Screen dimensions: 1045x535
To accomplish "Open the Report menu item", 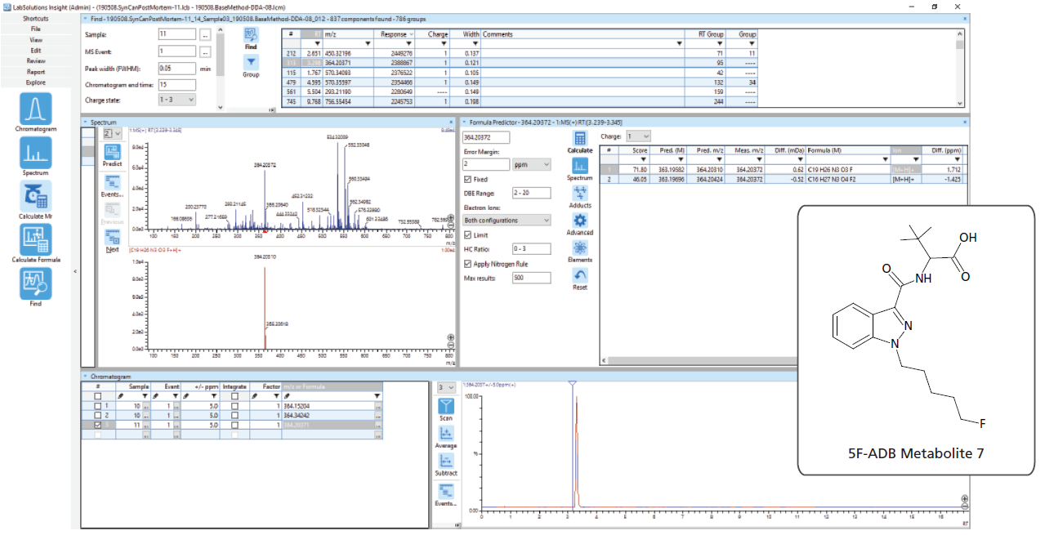I will (36, 72).
